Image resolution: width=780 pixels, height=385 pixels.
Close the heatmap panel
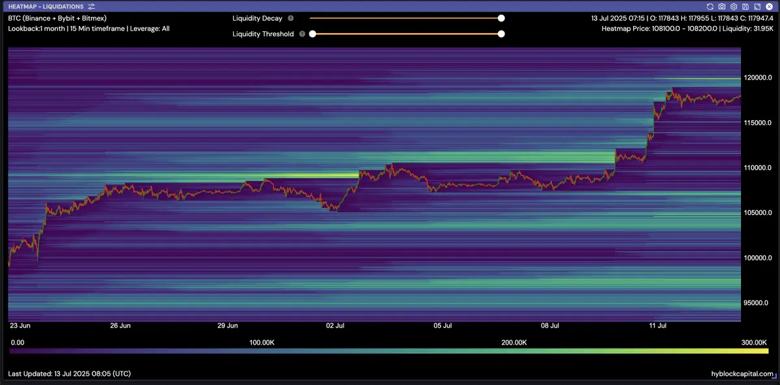[768, 6]
